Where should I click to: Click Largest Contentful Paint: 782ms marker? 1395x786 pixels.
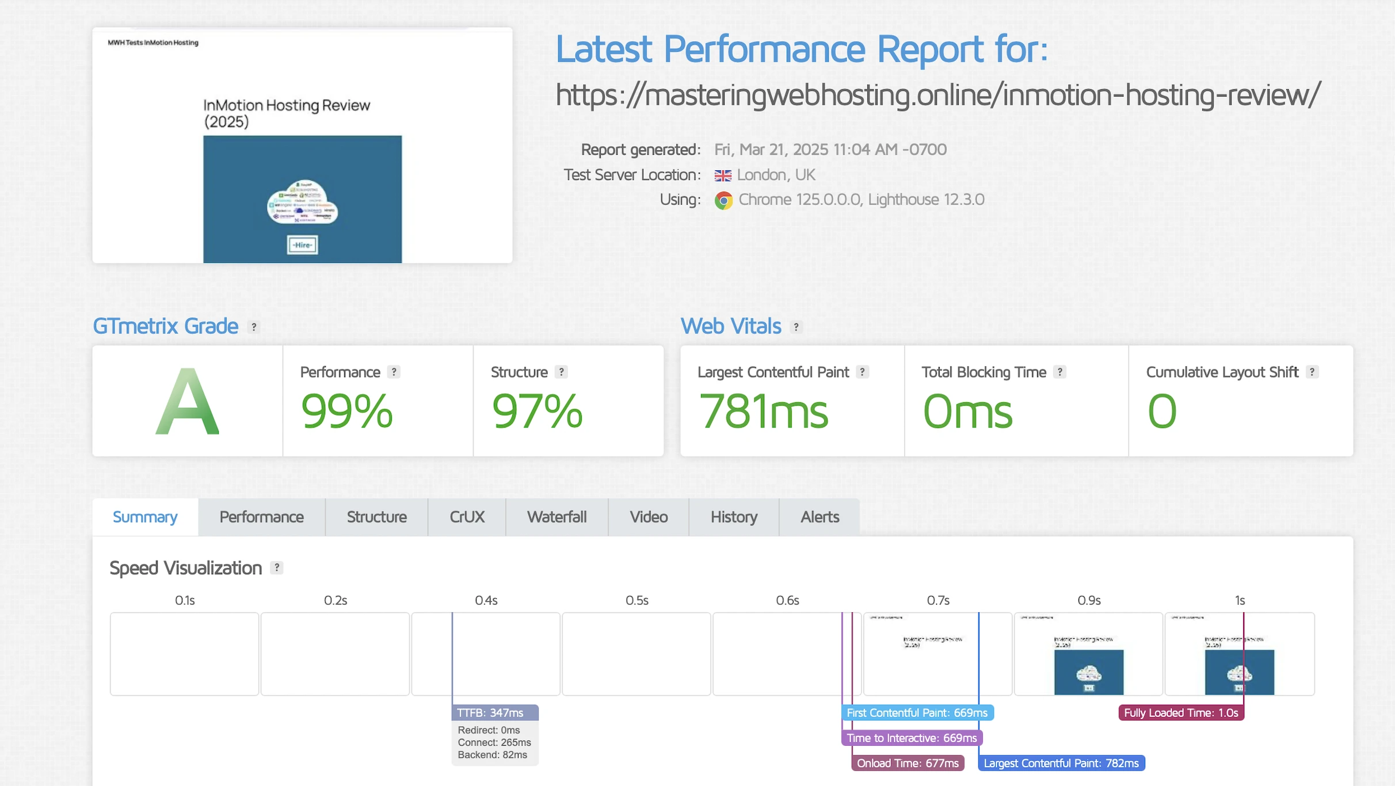click(1061, 764)
